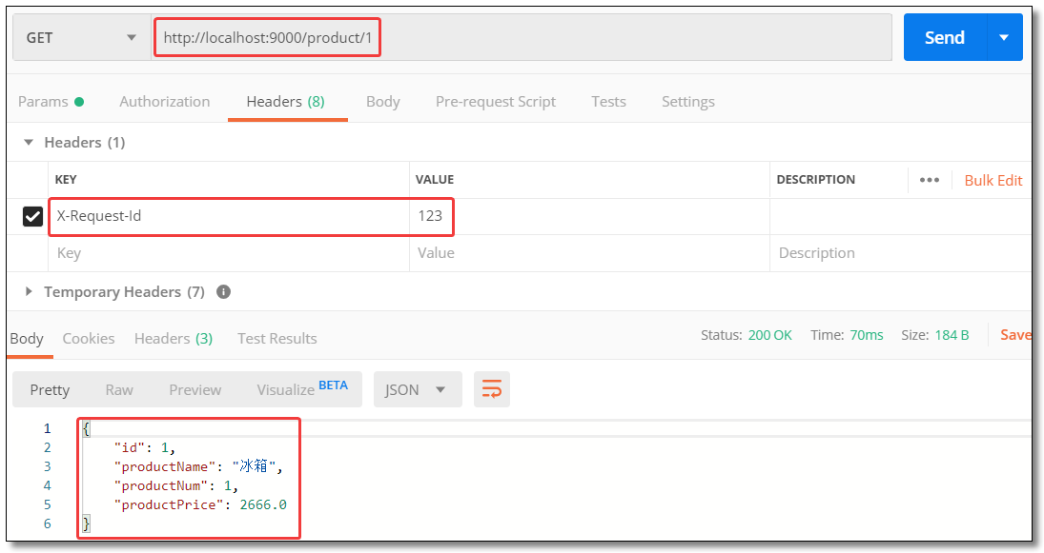The width and height of the screenshot is (1044, 553).
Task: Click the request URL field
Action: tap(522, 38)
